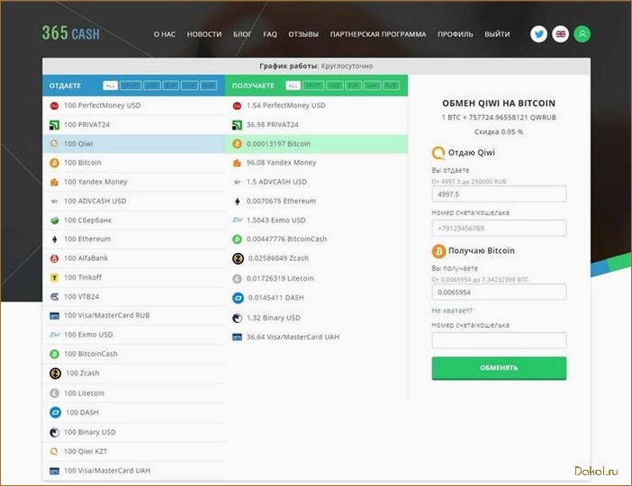
Task: Select the 100 DASH icon in Отдаете
Action: pos(55,412)
